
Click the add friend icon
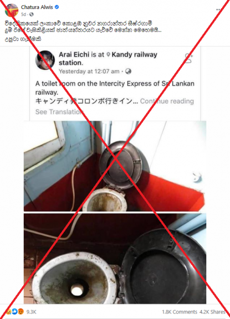(188, 58)
